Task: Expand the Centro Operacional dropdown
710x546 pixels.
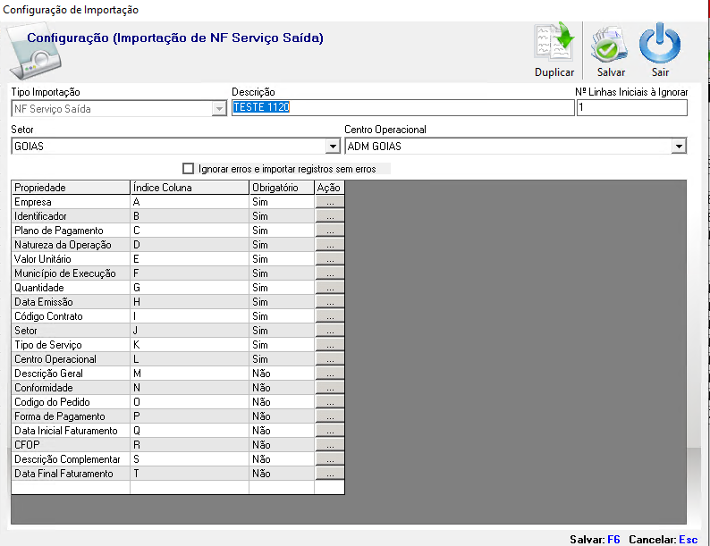Action: click(x=679, y=147)
